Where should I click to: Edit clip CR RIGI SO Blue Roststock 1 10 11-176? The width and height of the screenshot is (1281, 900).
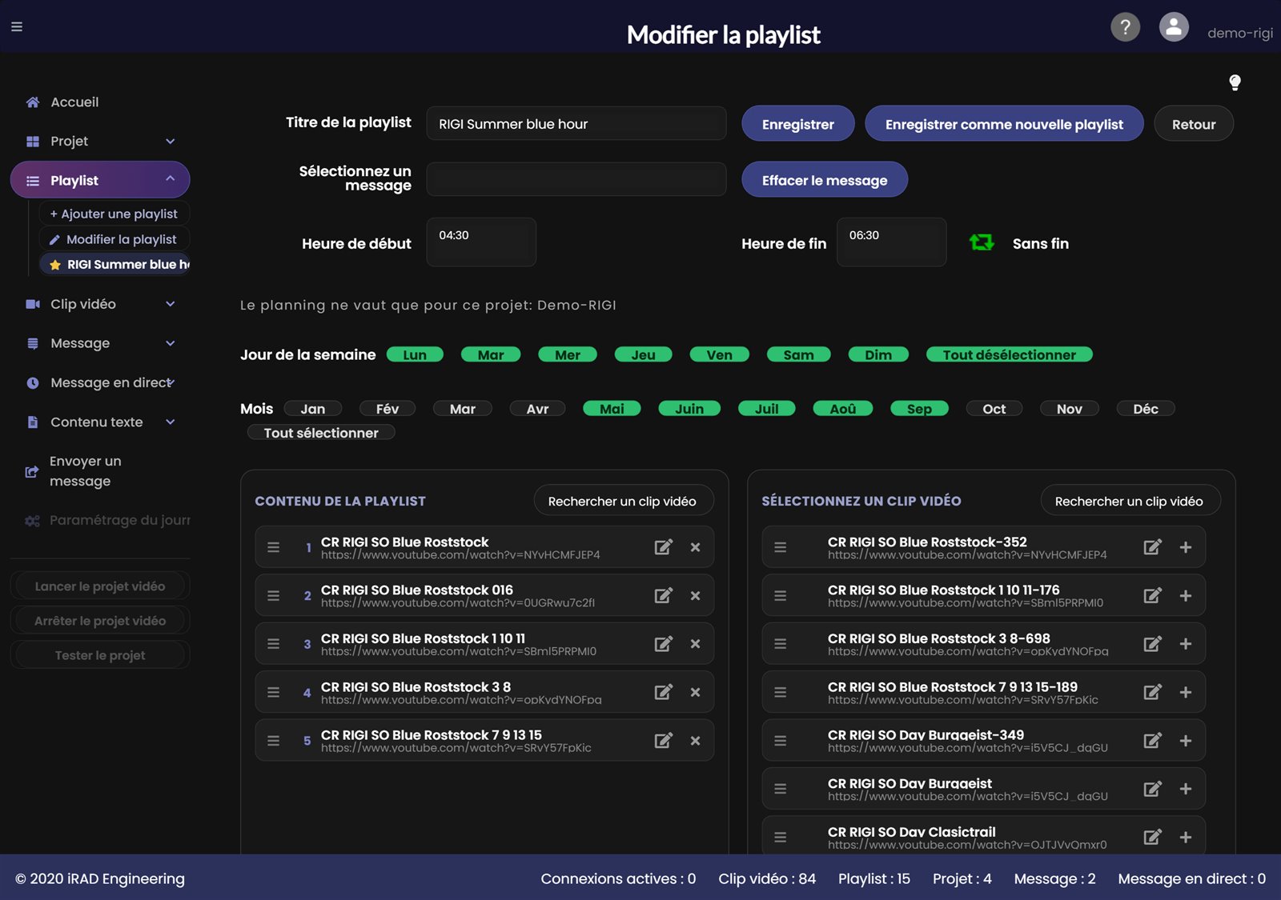pyautogui.click(x=1152, y=595)
